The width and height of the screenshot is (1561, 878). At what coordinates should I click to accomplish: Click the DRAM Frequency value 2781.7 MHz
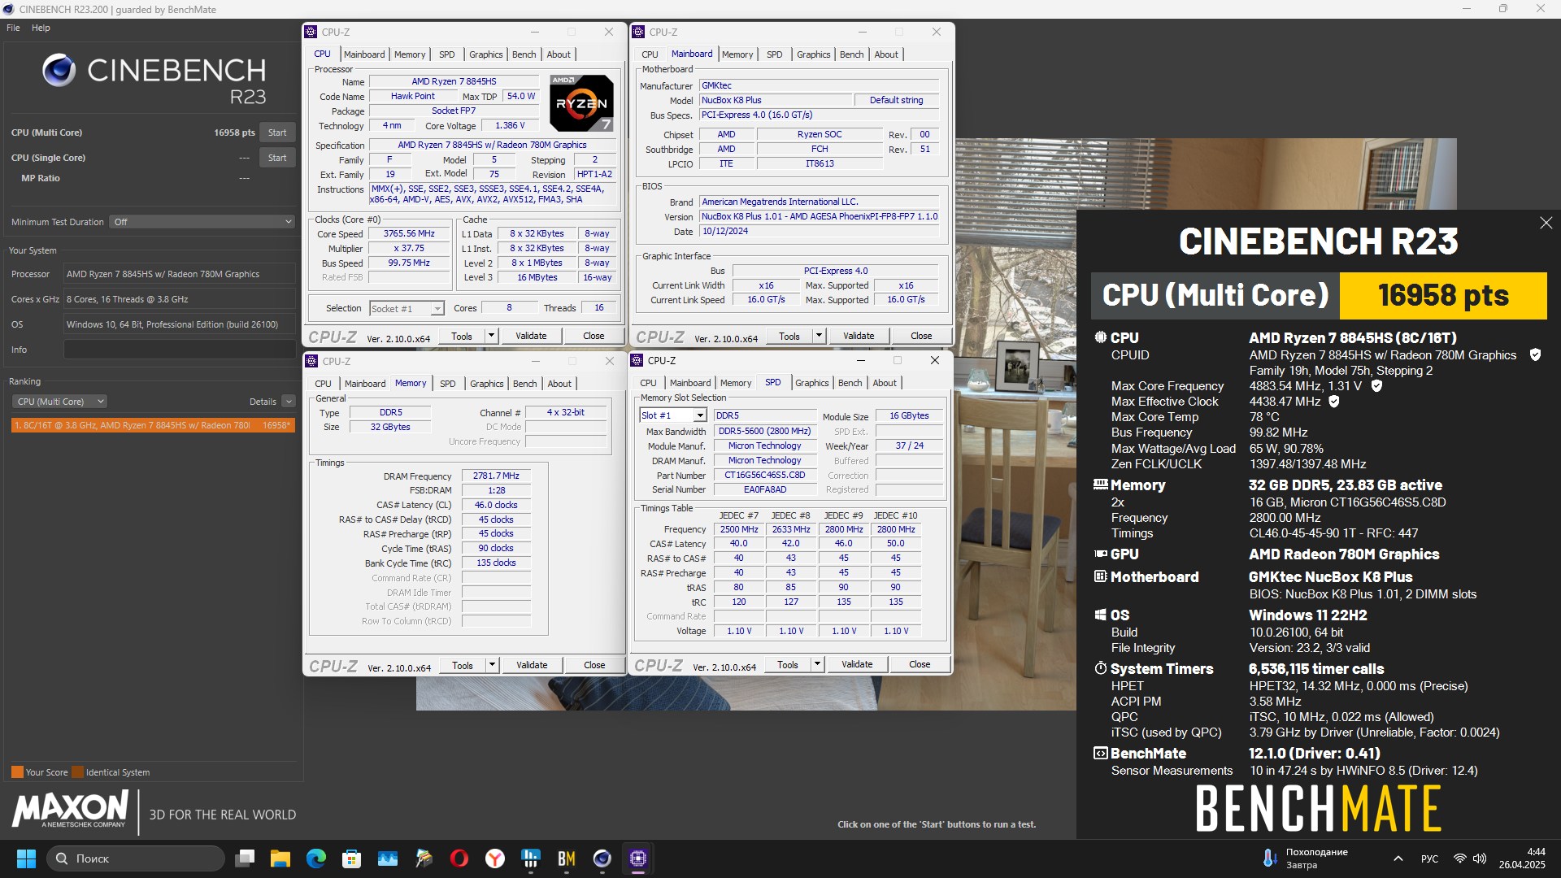(x=496, y=476)
